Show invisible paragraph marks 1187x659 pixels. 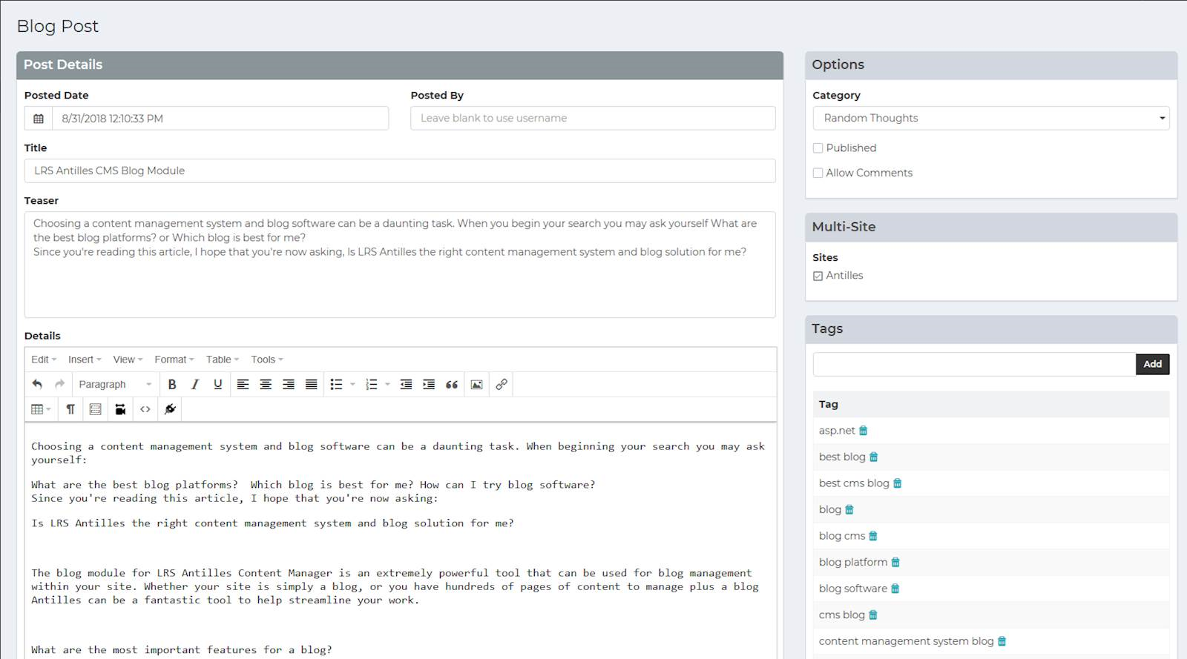70,409
